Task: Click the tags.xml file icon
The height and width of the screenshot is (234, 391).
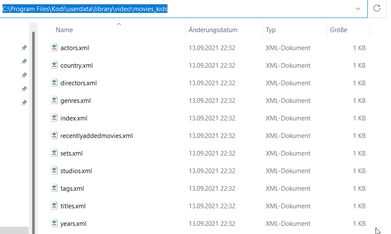Action: point(54,188)
